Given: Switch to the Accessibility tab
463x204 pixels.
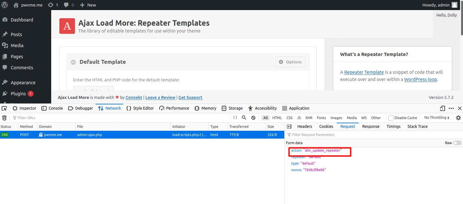Looking at the screenshot, I should click(x=262, y=108).
